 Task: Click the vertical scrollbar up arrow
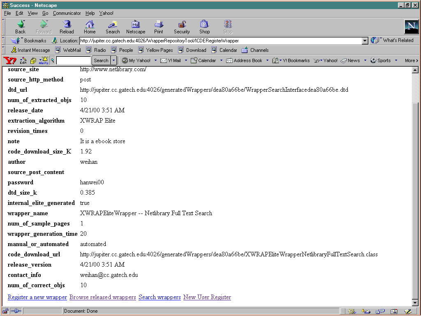point(415,70)
